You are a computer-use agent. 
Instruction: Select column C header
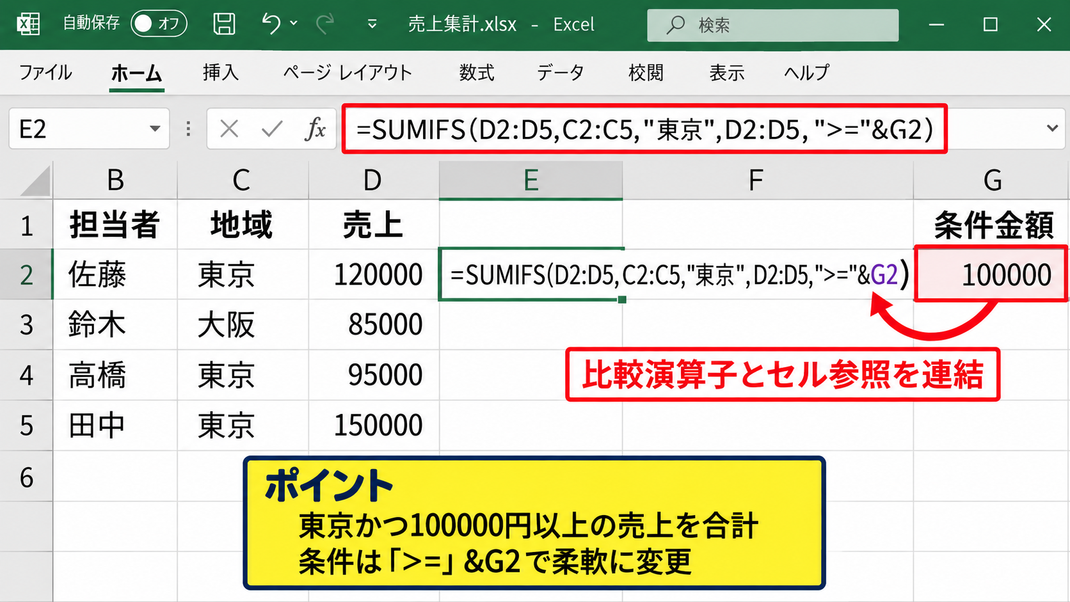pyautogui.click(x=243, y=180)
